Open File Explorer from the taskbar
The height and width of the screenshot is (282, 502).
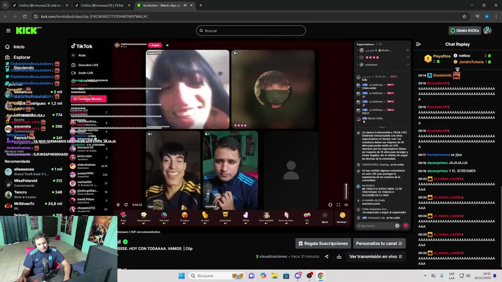275,276
